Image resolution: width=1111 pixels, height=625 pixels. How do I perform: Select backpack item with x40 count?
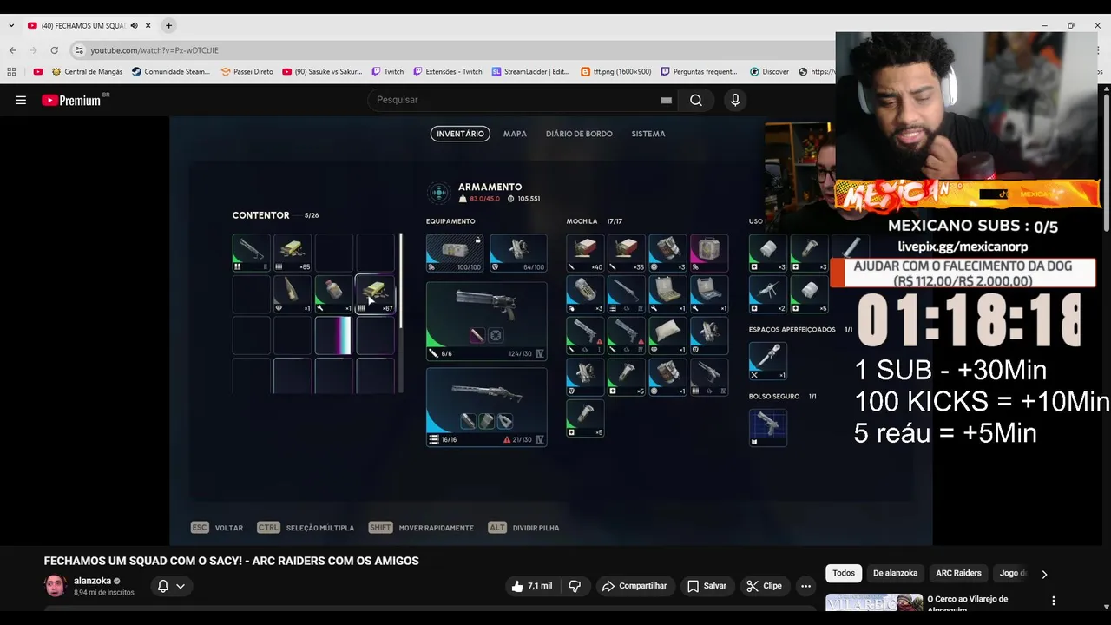(585, 253)
